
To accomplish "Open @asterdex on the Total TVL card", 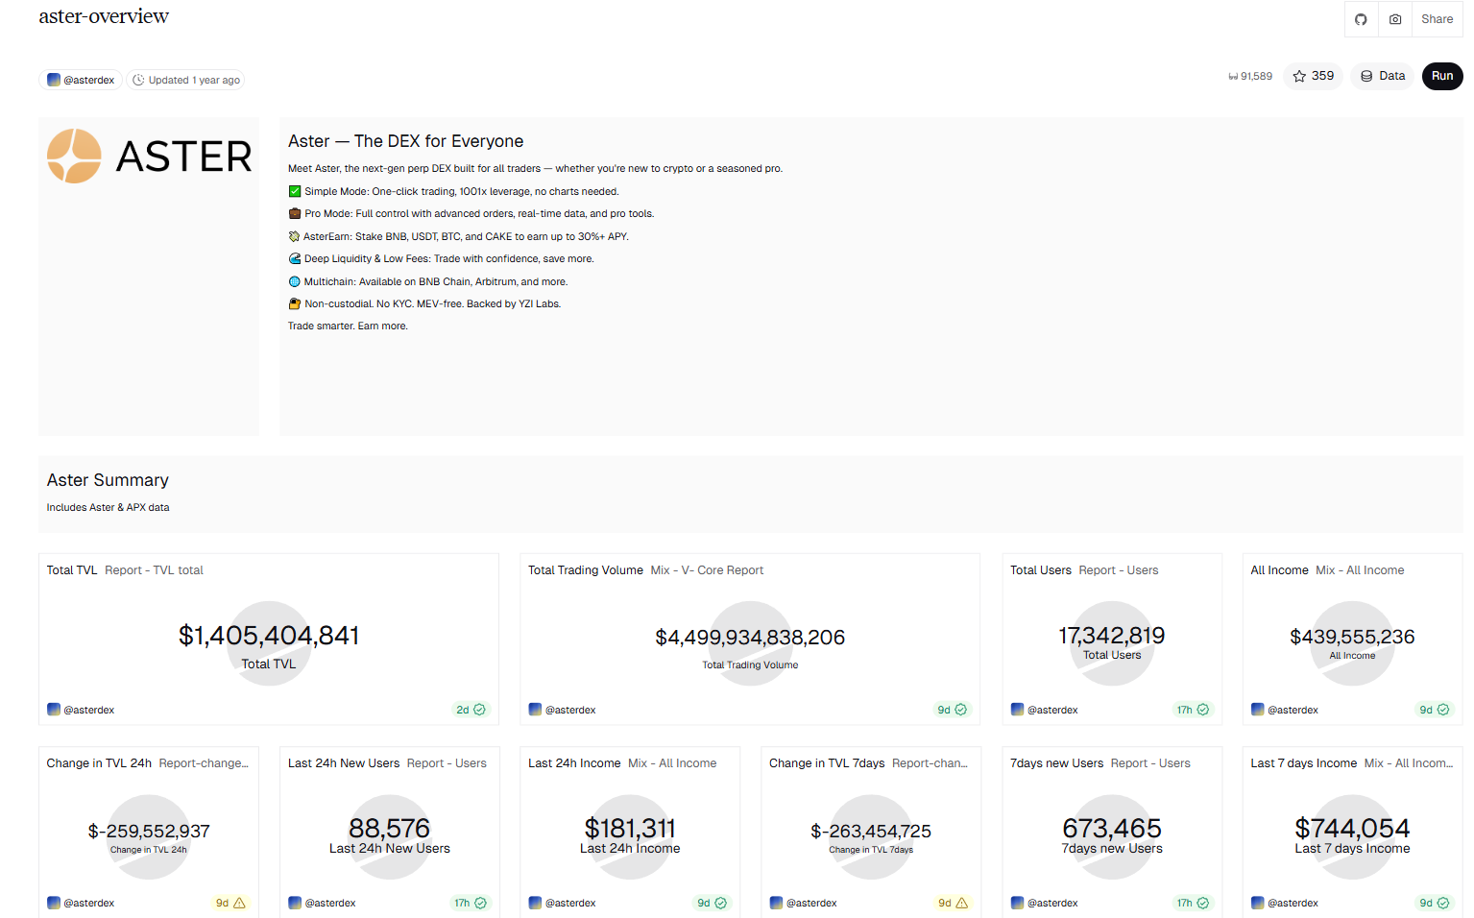I will coord(81,710).
